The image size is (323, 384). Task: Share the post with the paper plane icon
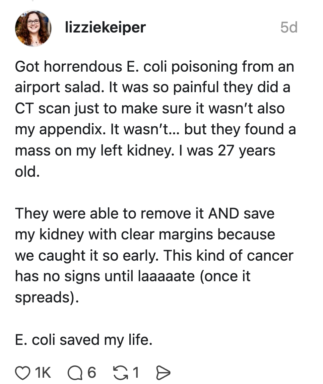(163, 372)
